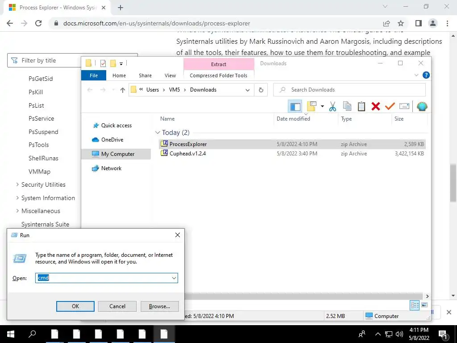Switch to details view in Explorer status bar
The height and width of the screenshot is (343, 457).
415,305
